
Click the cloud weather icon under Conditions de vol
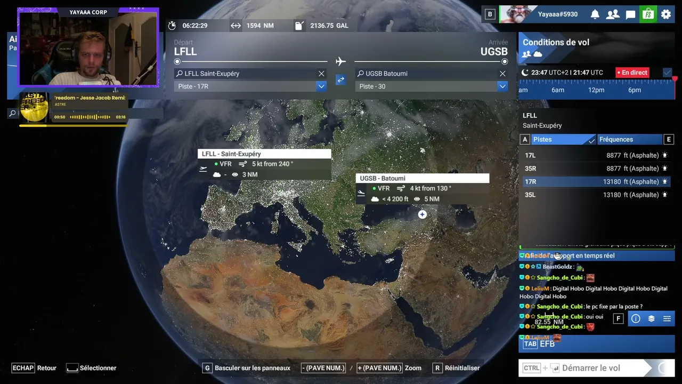tap(538, 54)
